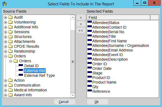Viewport: 162px width, 107px height.
Task: Select External Ref Type field
Action: tap(39, 75)
